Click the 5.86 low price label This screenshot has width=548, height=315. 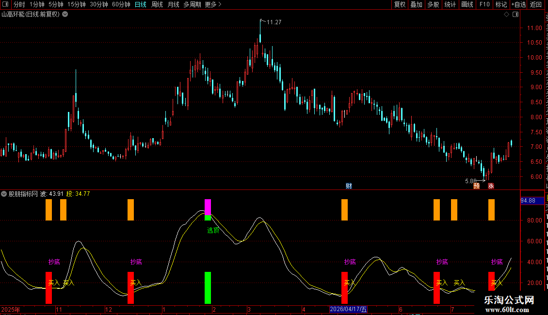pos(471,181)
